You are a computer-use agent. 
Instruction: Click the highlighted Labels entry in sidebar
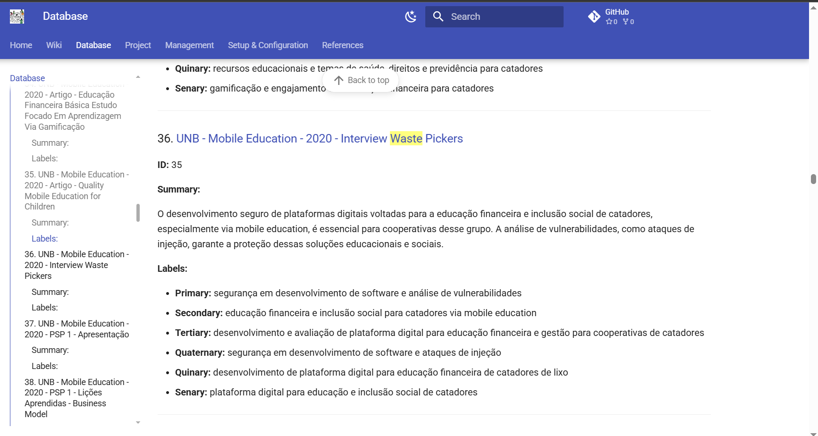(44, 238)
